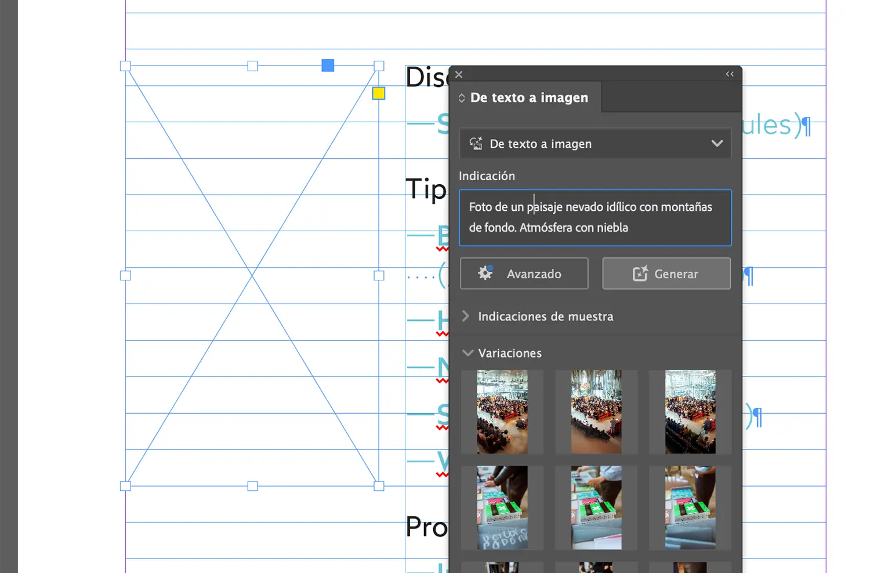Viewport: 870px width, 573px height.
Task: Click the frame's top-left corner handle
Action: click(x=125, y=66)
